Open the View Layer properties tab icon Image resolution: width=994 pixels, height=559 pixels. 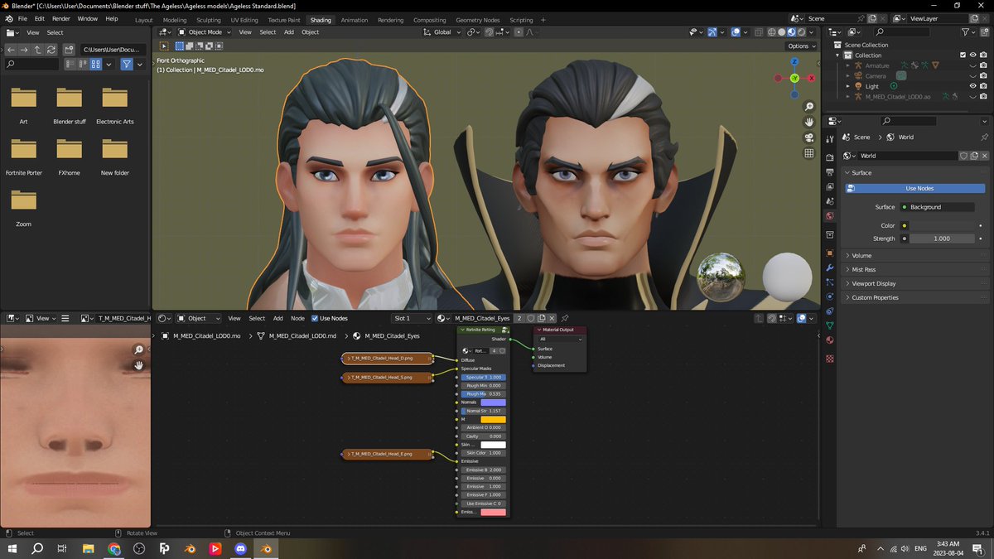coord(829,186)
